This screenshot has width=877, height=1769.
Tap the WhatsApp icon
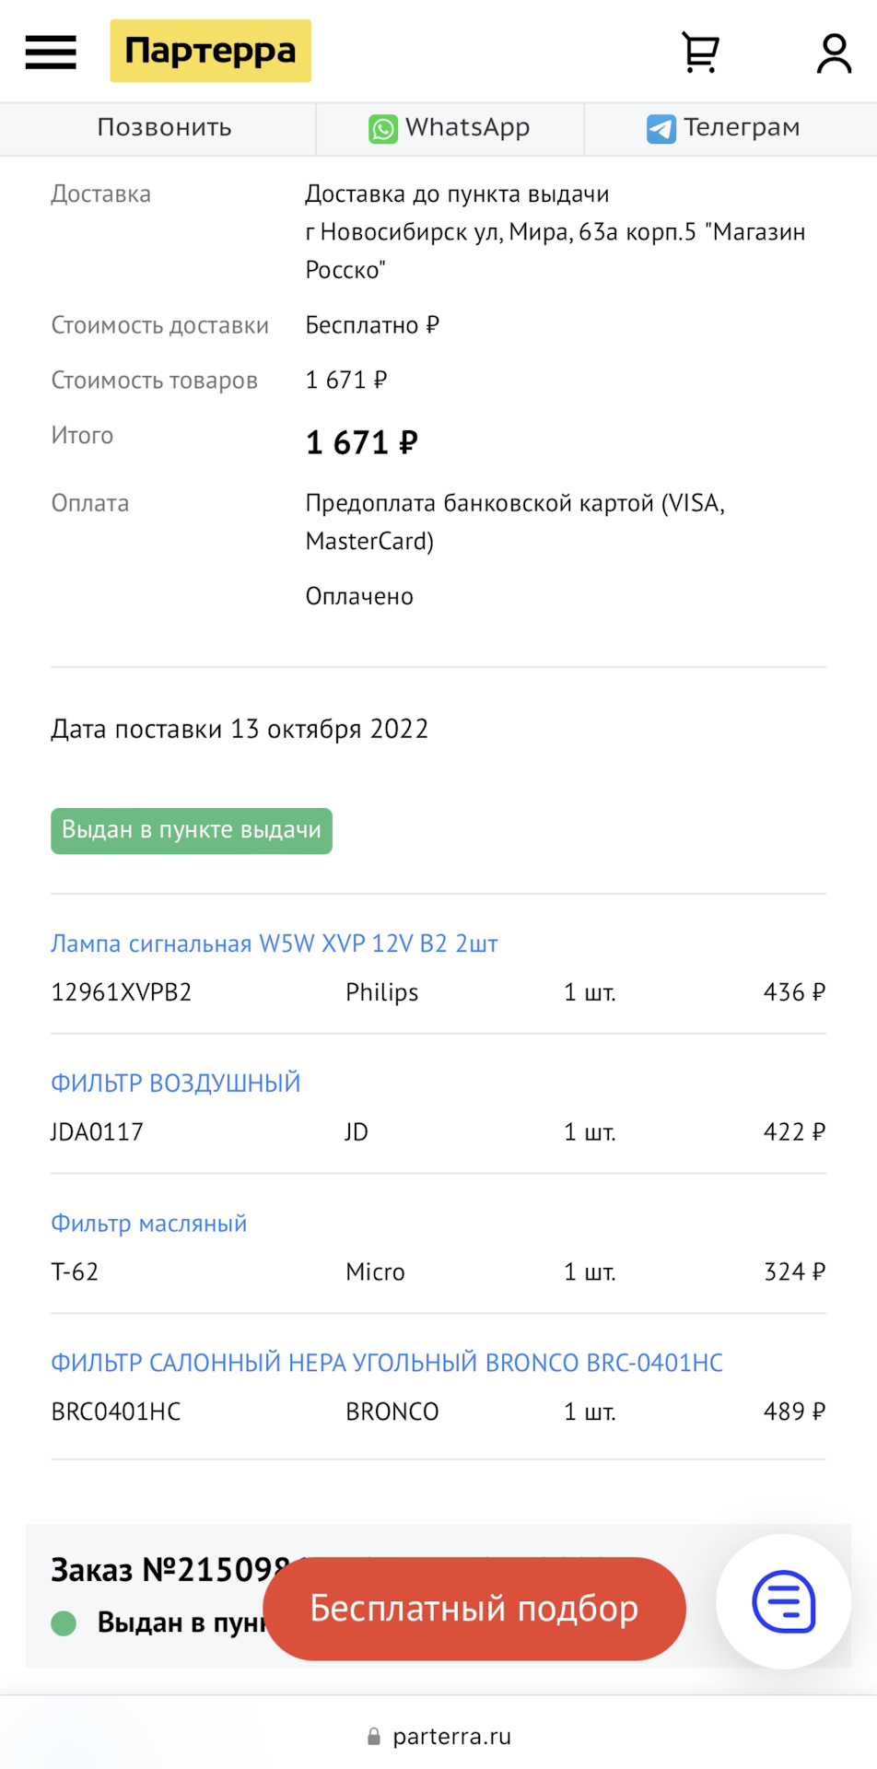point(383,128)
